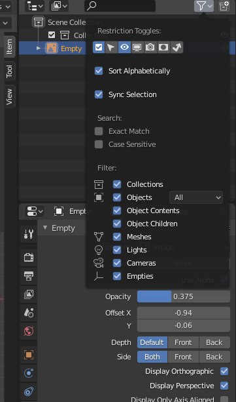The image size is (236, 402).
Task: Toggle the Hide in Viewport eye restriction
Action: click(x=124, y=47)
